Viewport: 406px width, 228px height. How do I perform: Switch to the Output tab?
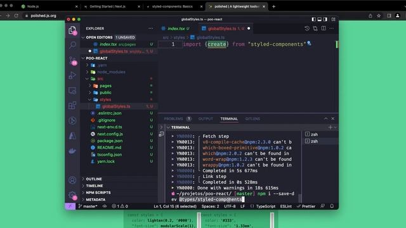[x=206, y=118]
